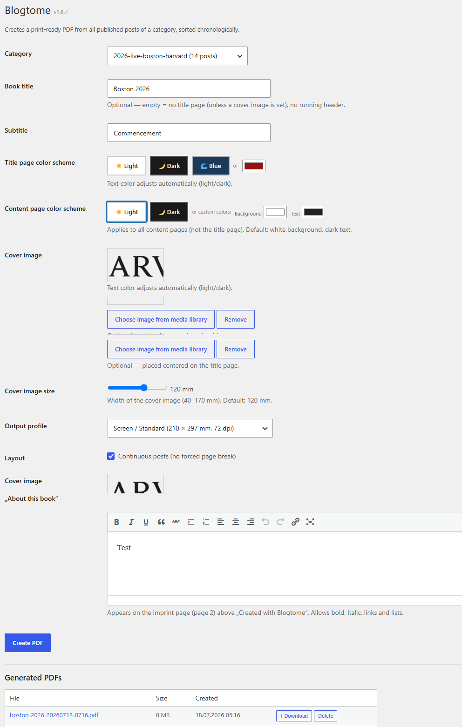Insert blockquote in editor
This screenshot has height=727, width=462.
click(x=161, y=522)
